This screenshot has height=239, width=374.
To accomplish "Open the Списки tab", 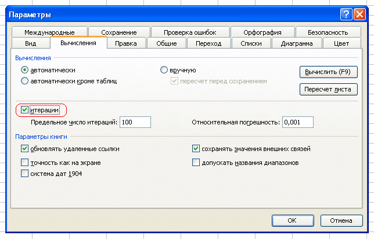I will tap(251, 43).
